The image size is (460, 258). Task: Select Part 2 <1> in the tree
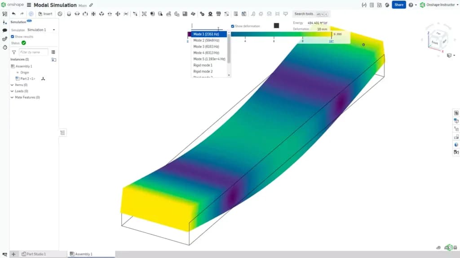pos(27,79)
